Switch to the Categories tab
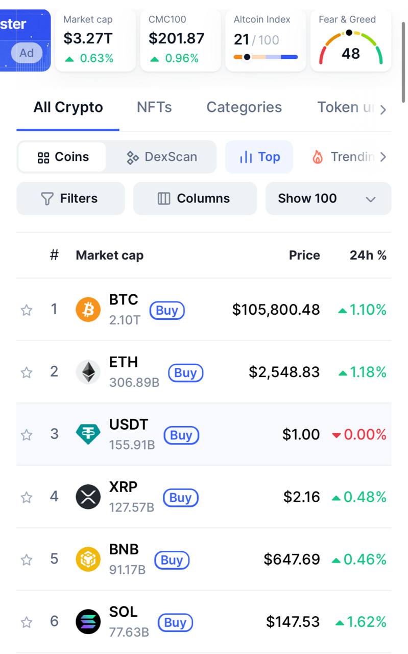 [244, 107]
